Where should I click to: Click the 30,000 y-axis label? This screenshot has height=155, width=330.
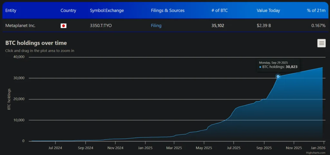click(x=19, y=78)
